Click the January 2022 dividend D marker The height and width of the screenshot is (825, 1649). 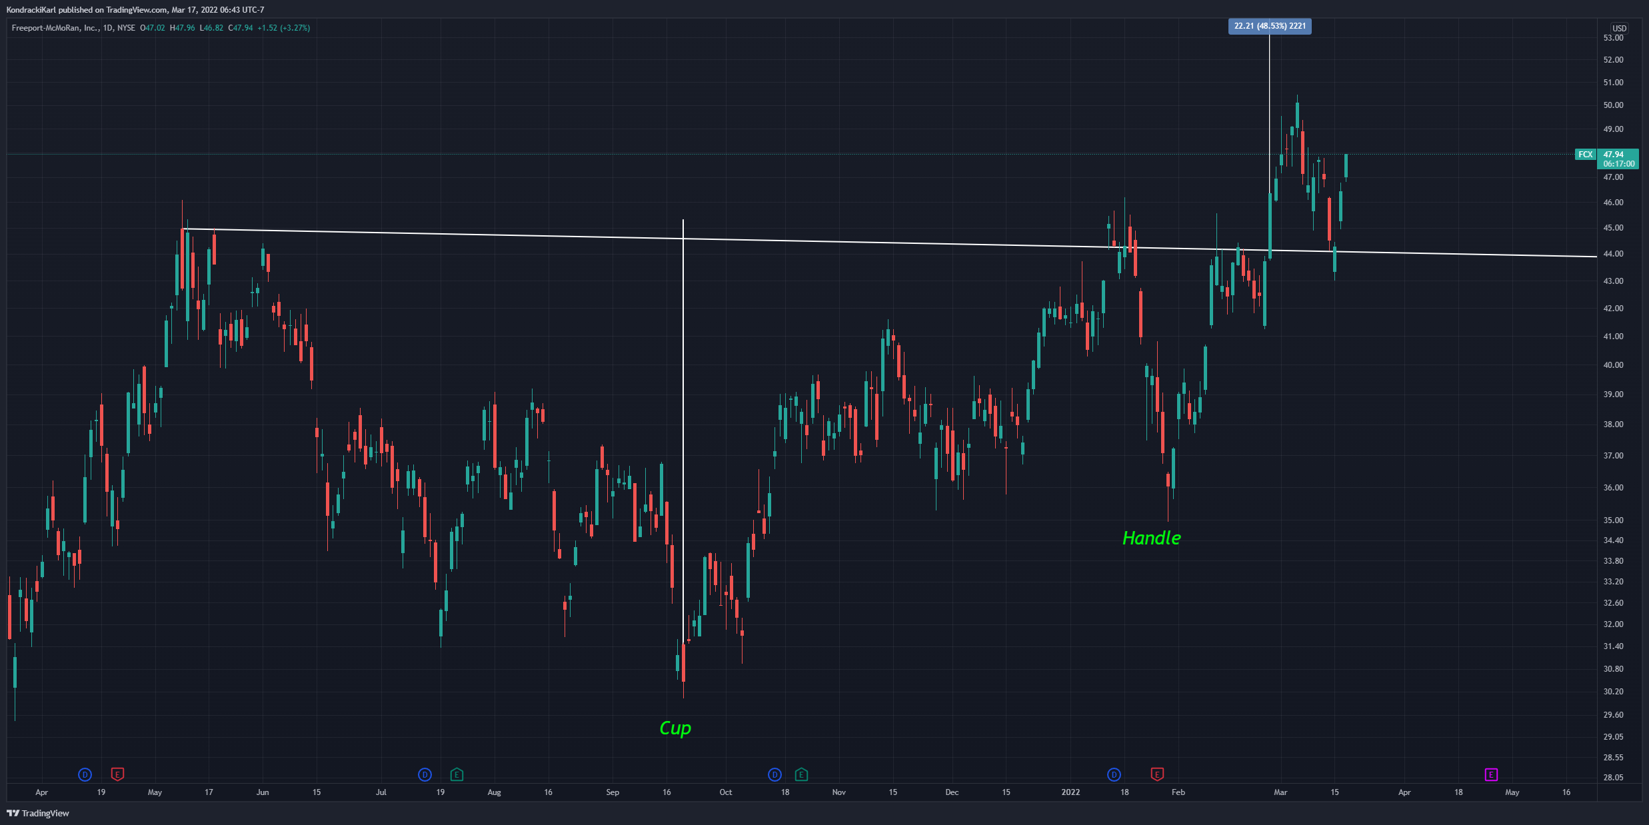[1114, 774]
